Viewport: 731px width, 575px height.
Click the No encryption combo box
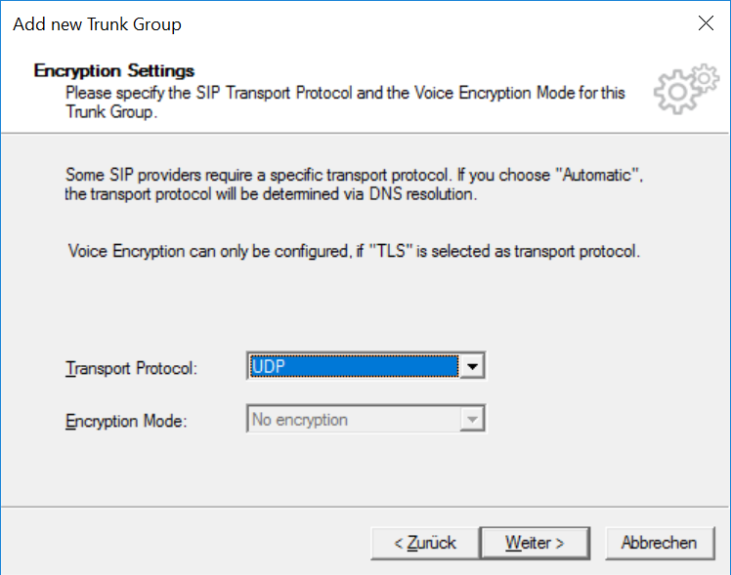coord(365,419)
